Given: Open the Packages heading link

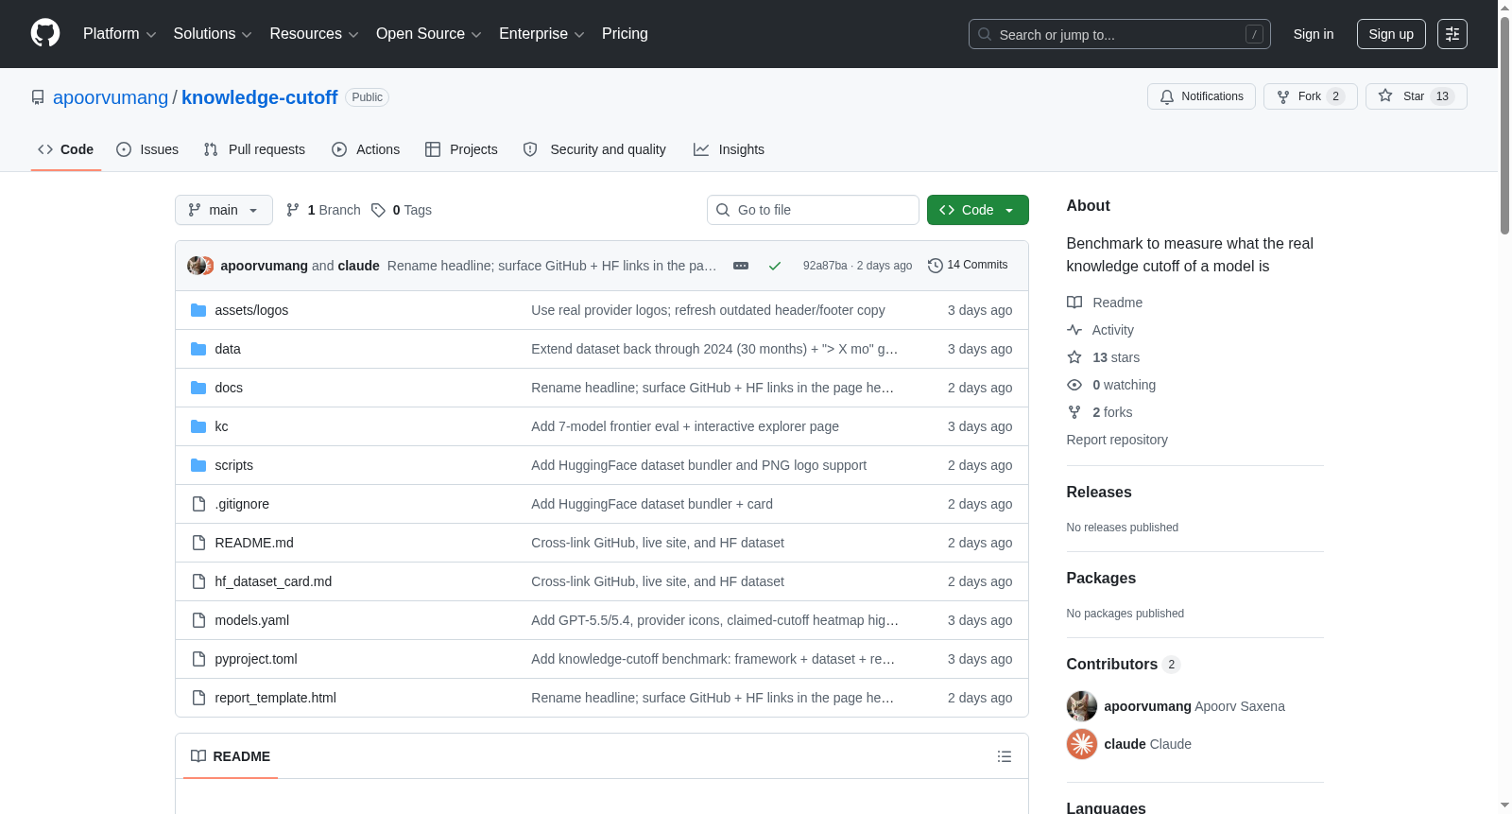Looking at the screenshot, I should pyautogui.click(x=1101, y=579).
